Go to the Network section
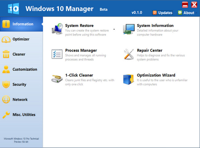Screen dimensions: 200x148 click(x=20, y=100)
